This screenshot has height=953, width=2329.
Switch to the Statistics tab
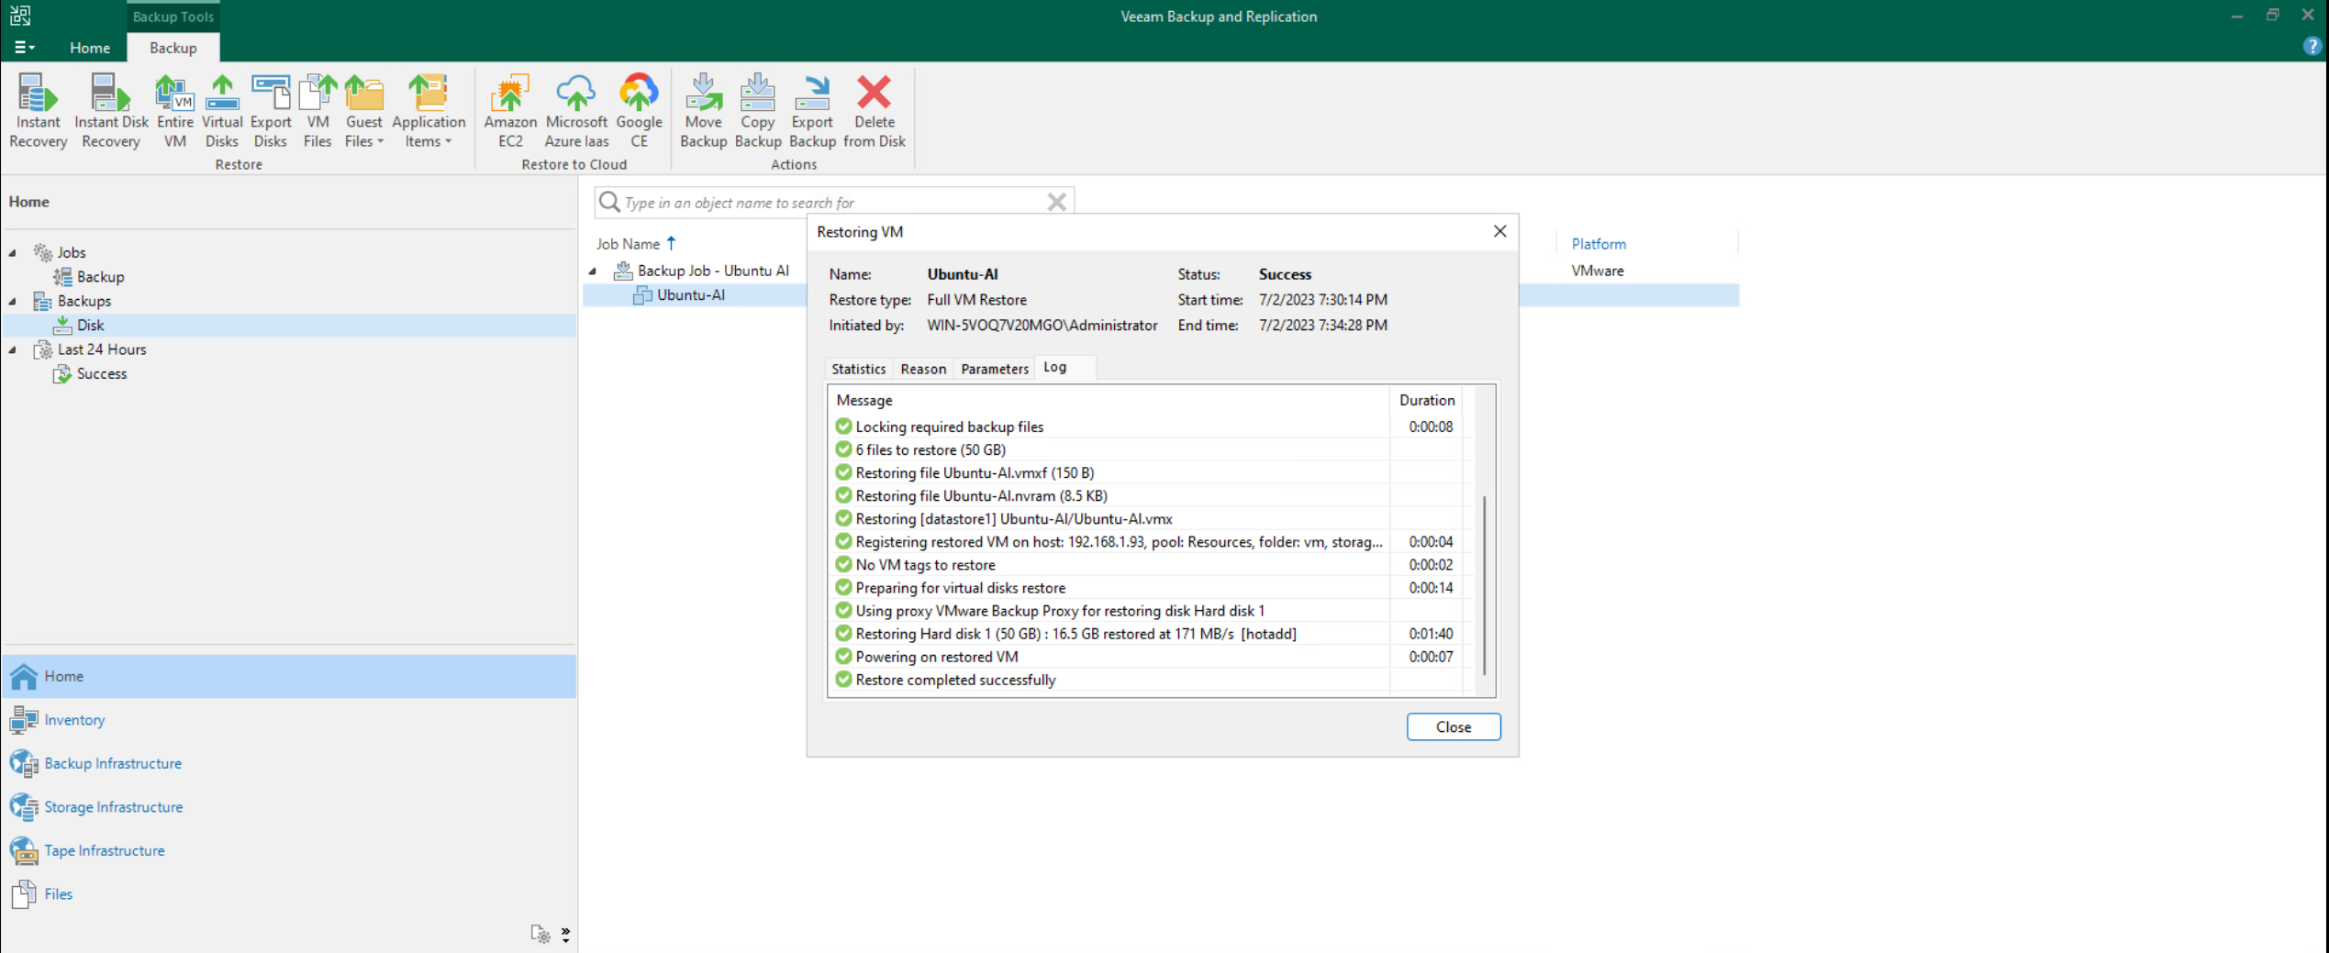click(858, 369)
